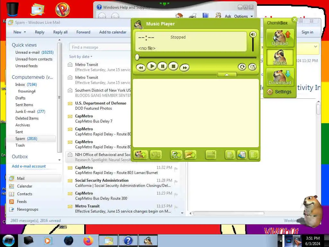The width and height of the screenshot is (329, 247).
Task: Collapse the Music Player playlist panel arrow
Action: (227, 75)
